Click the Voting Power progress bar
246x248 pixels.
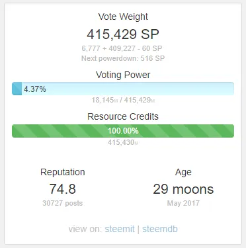click(123, 89)
